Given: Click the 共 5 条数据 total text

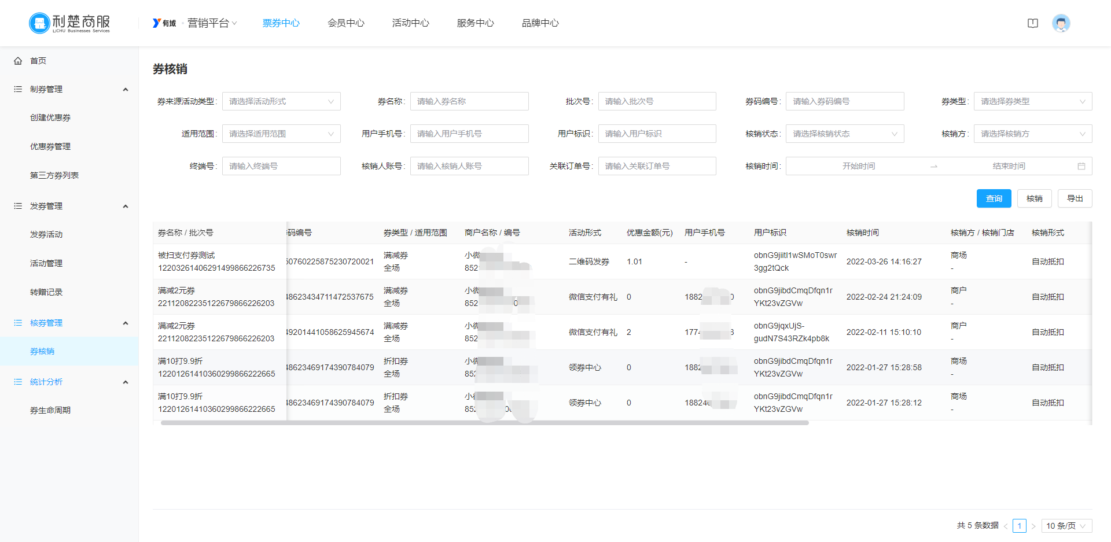Looking at the screenshot, I should coord(978,526).
